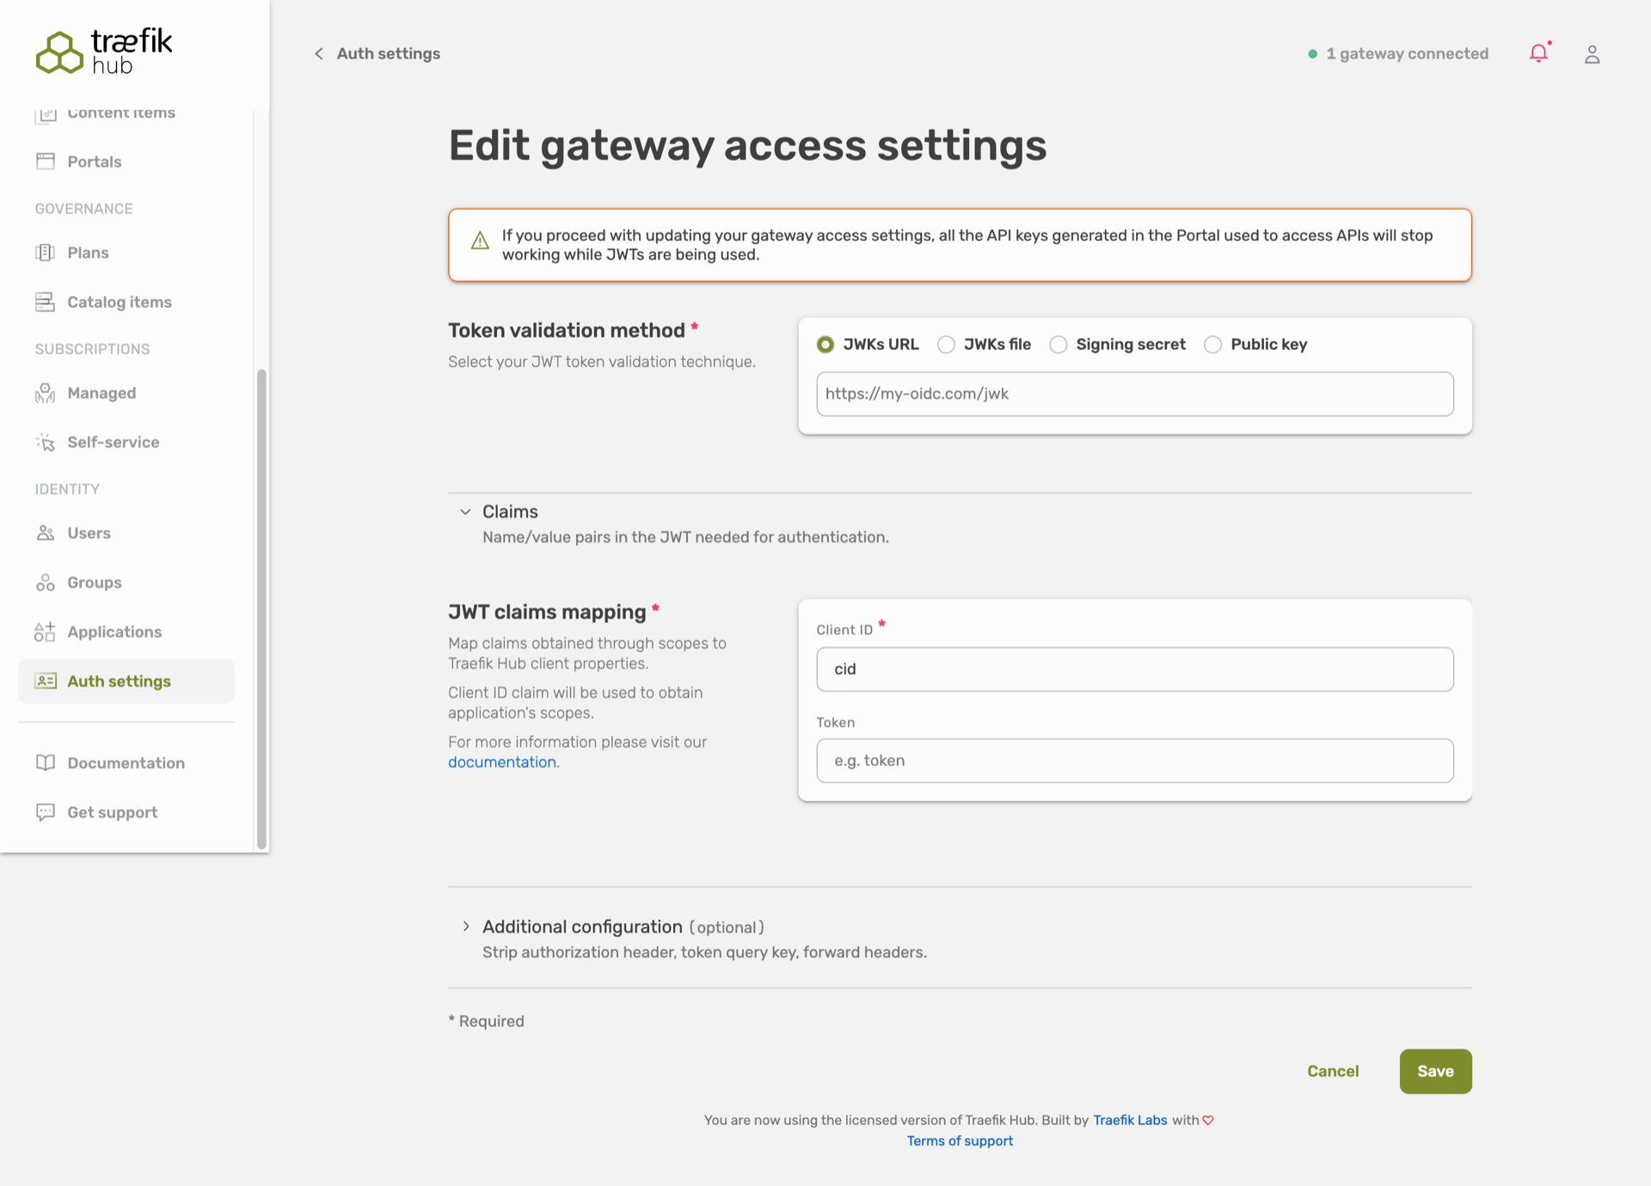Click the 'Edit gateway access settings' heading
Screen dimensions: 1651x1186
(x=747, y=145)
